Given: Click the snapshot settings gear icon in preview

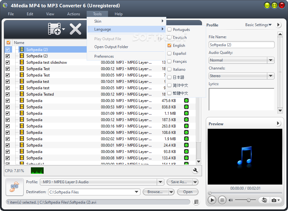Looking at the screenshot, I should pyautogui.click(x=264, y=200).
